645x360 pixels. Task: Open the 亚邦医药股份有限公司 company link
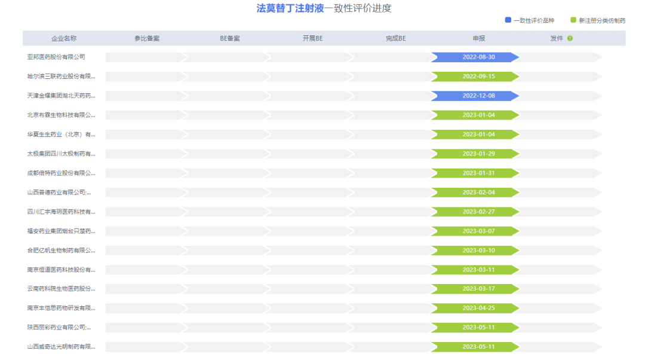pyautogui.click(x=56, y=57)
